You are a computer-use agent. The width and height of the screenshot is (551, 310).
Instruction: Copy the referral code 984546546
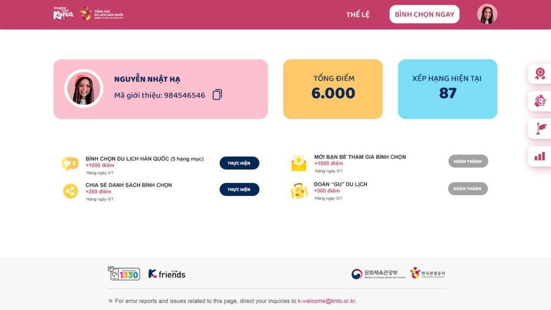coord(217,95)
